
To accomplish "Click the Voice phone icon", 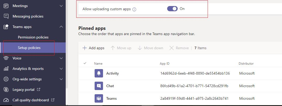I will [x=6, y=58].
